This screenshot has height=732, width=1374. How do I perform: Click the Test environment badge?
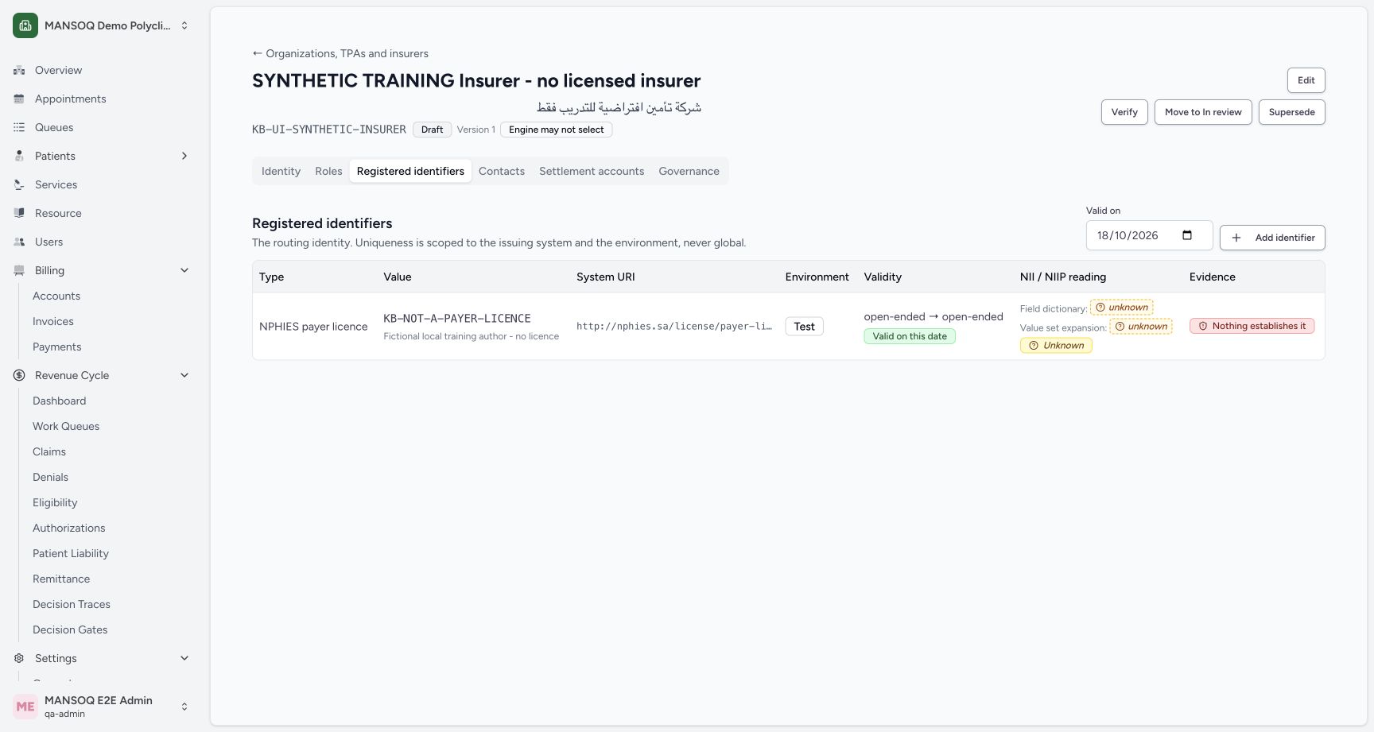(804, 327)
